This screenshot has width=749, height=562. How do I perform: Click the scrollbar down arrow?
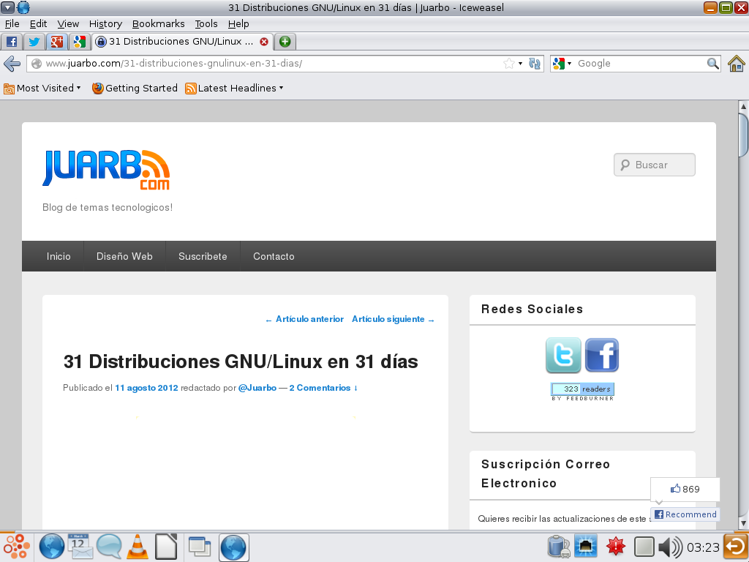(x=743, y=523)
